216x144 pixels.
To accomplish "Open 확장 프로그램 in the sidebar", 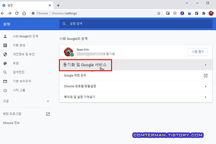I will pyautogui.click(x=12, y=114).
